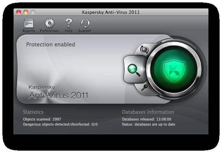This screenshot has height=153, width=222.
Task: Minimize window with the yellow button
Action: 26,12
